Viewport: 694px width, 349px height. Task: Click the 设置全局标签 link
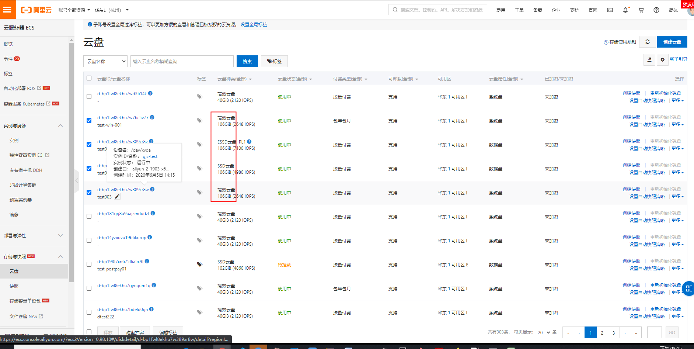pos(254,24)
